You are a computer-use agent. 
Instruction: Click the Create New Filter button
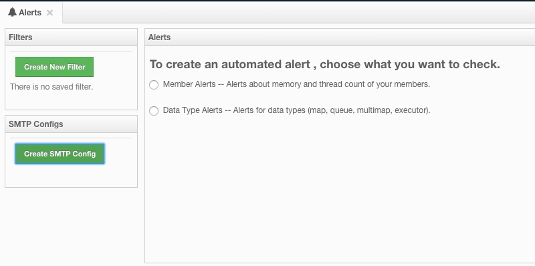[x=54, y=67]
